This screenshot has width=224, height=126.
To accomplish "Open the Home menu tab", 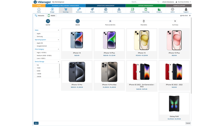I will (x=39, y=6).
